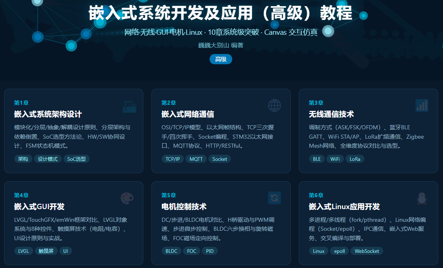The width and height of the screenshot is (443, 268).
Task: Open chapter title 无线通信技术
Action: [331, 114]
